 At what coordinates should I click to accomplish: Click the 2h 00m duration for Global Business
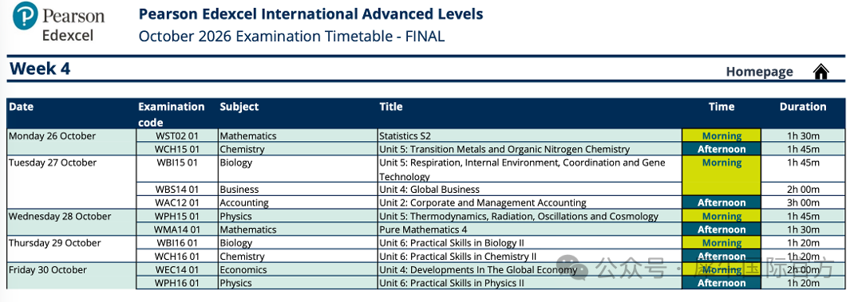point(803,190)
